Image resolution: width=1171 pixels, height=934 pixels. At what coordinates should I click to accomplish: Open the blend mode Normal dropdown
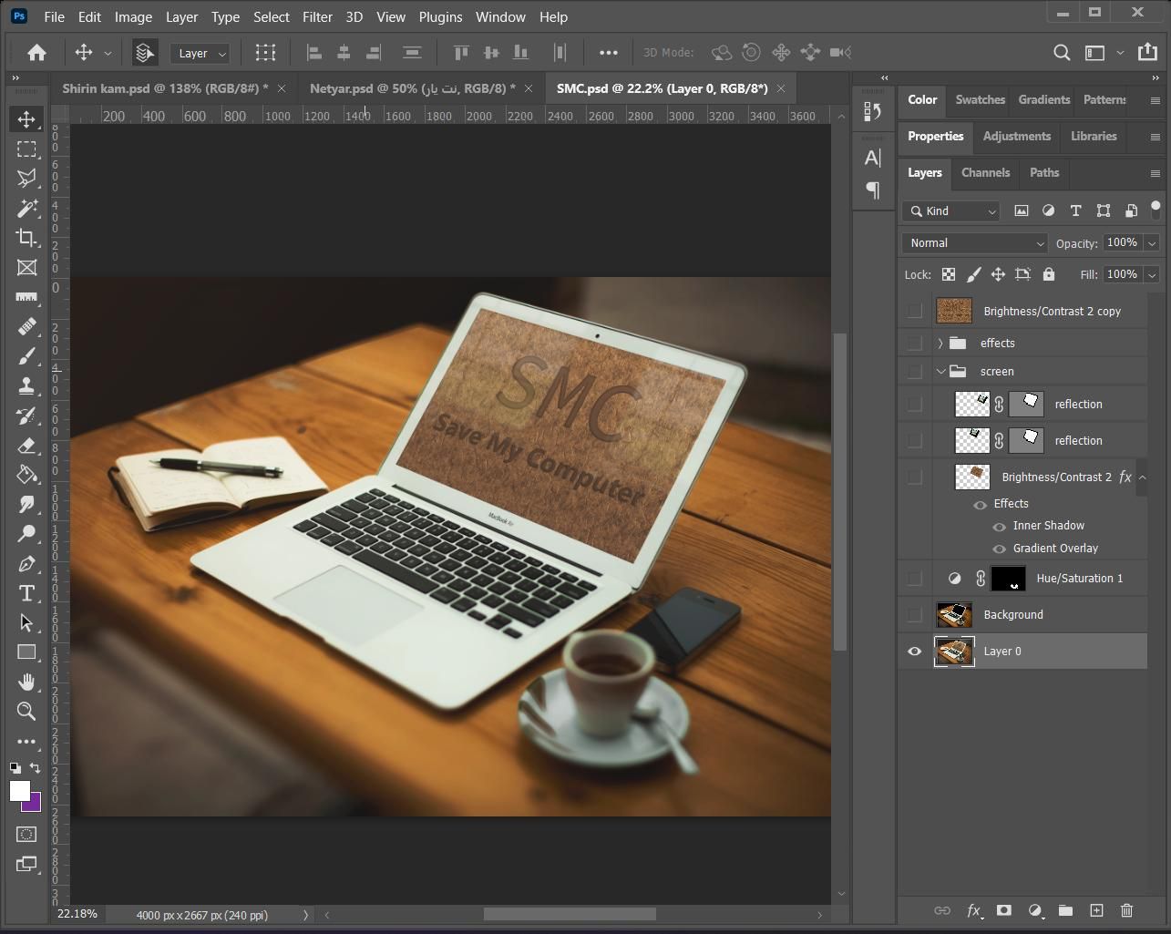[975, 243]
